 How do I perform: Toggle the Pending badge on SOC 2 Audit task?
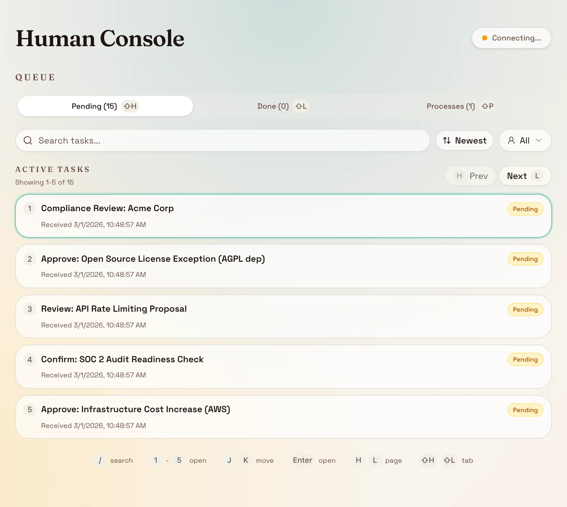pos(525,359)
